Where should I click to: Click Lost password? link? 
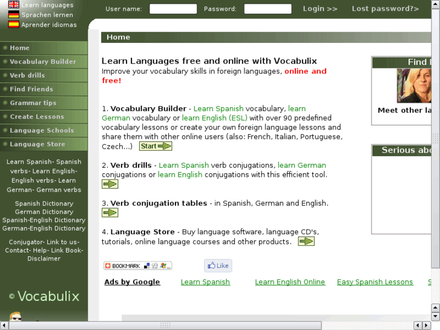pos(386,8)
